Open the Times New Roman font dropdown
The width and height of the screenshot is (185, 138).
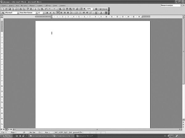click(x=28, y=13)
